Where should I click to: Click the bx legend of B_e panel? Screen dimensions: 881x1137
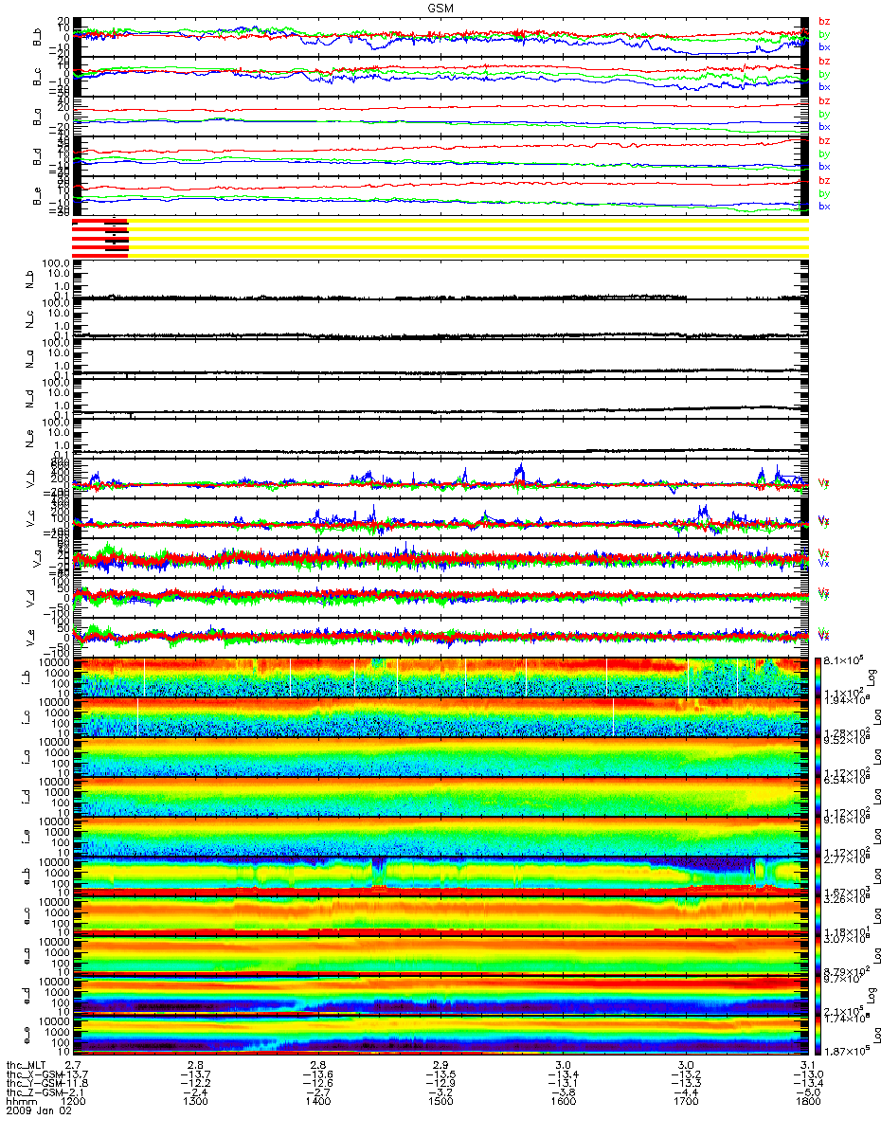(x=824, y=206)
